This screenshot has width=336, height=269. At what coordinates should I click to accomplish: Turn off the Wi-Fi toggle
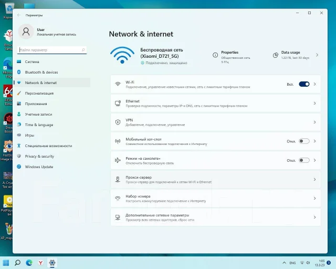304,84
